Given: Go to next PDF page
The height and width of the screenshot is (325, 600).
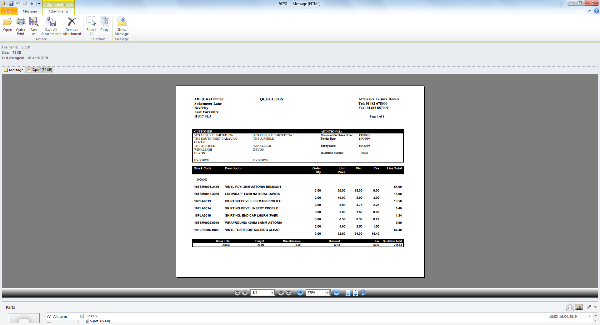Looking at the screenshot, I should point(281,293).
